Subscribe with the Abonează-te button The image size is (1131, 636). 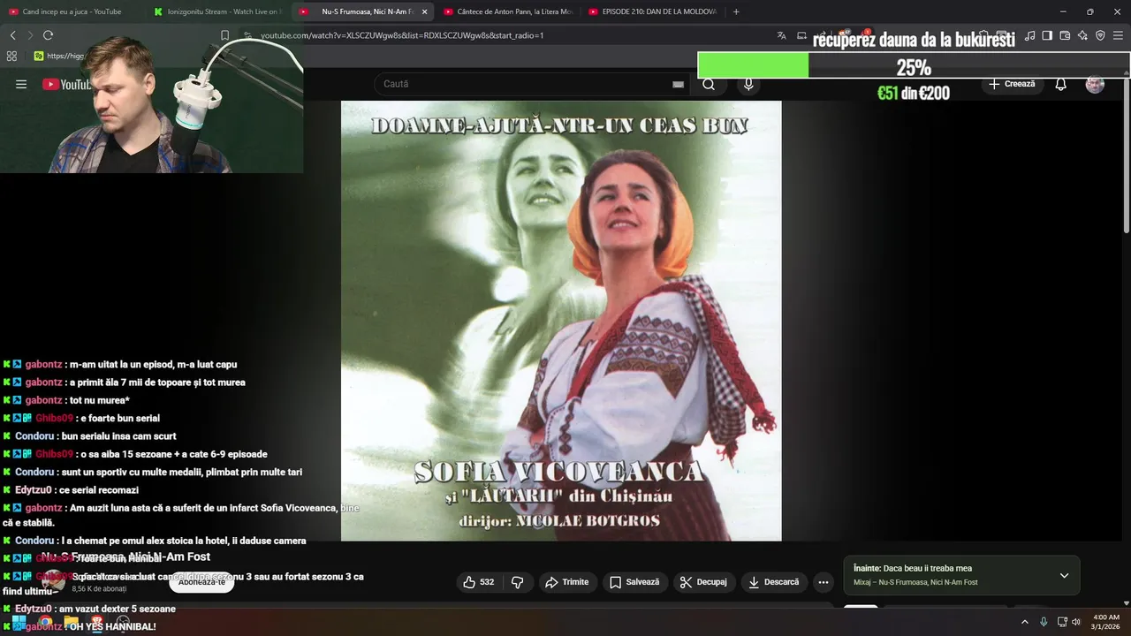click(x=202, y=582)
